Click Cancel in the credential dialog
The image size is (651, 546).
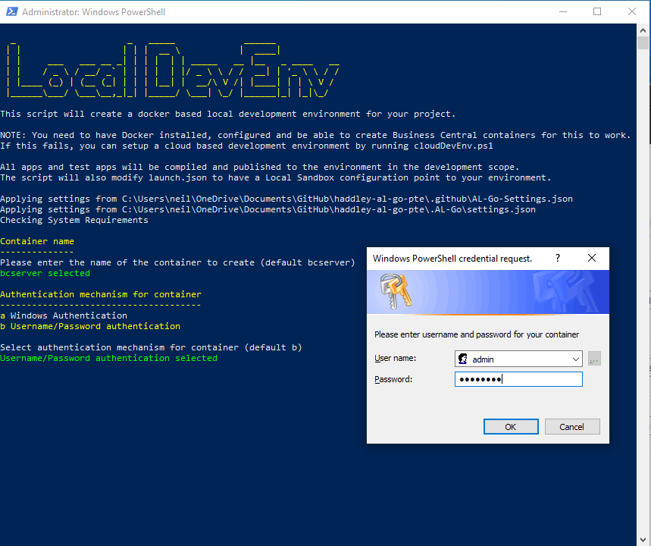tap(571, 427)
